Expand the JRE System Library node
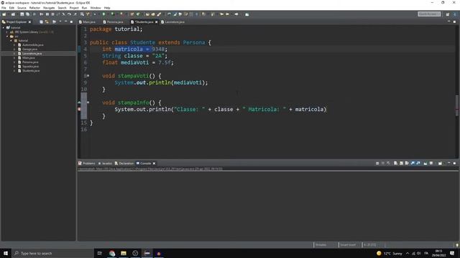 point(7,32)
